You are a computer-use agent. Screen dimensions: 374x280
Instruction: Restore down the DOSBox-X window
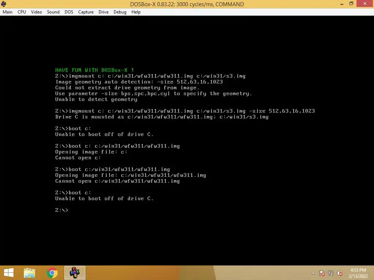point(351,4)
